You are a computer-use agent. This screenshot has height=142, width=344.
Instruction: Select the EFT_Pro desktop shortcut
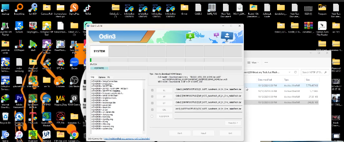click(60, 64)
